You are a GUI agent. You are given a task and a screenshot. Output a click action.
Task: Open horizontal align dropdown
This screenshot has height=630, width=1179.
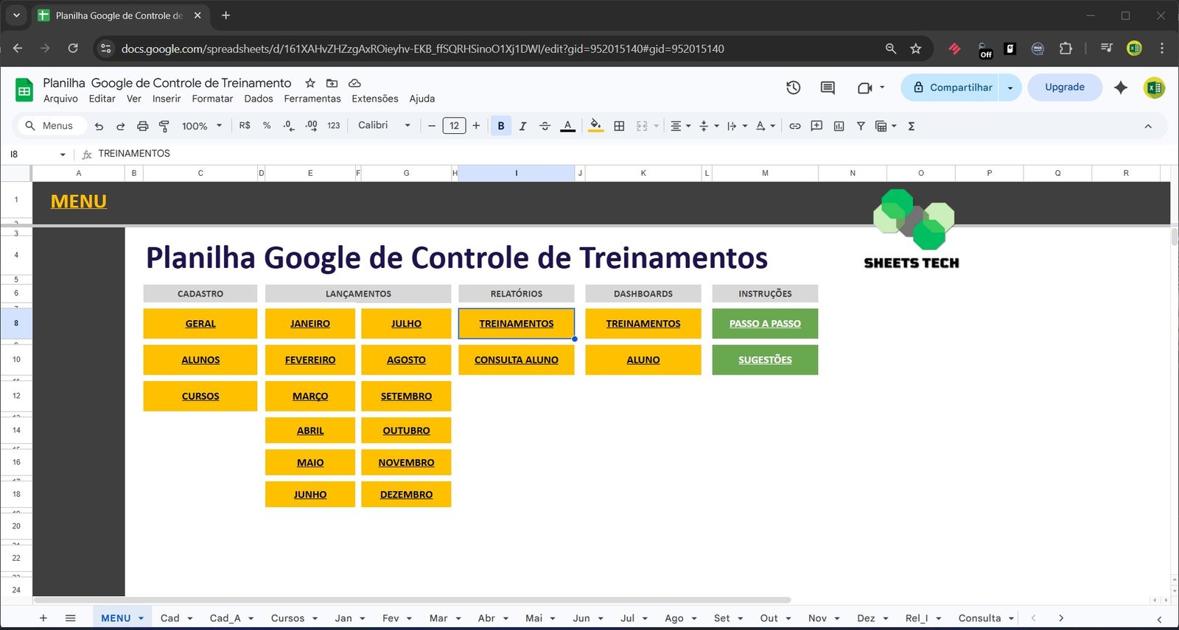pyautogui.click(x=680, y=126)
